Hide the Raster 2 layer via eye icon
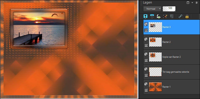This screenshot has width=200, height=99. (x=146, y=45)
